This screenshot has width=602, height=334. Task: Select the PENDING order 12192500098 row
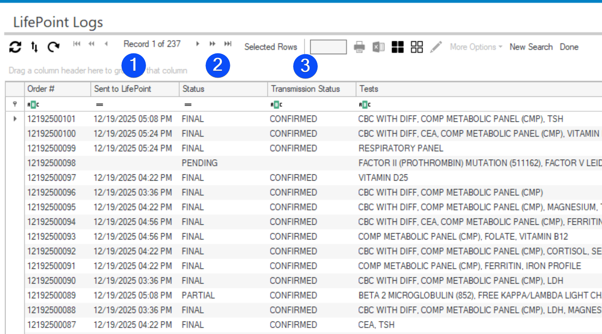(x=51, y=163)
